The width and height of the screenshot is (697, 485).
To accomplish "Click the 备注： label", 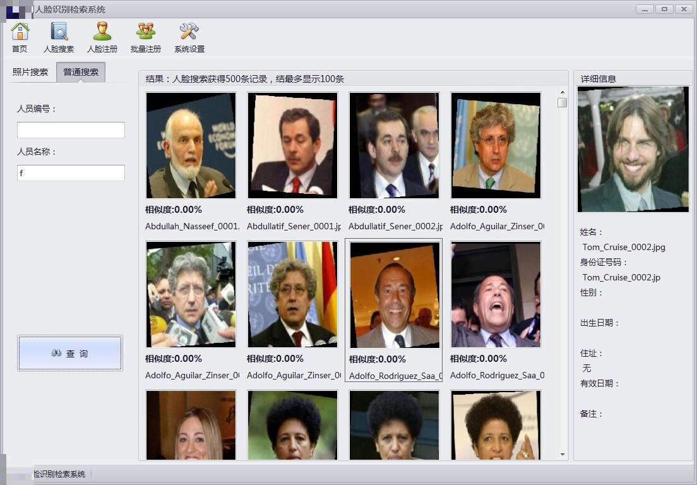I will tap(592, 414).
